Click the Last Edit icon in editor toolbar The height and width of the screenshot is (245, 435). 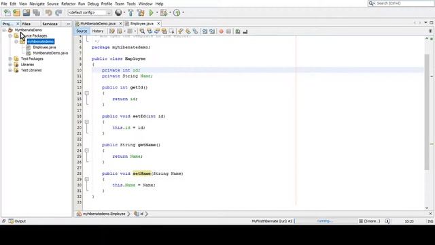(112, 31)
